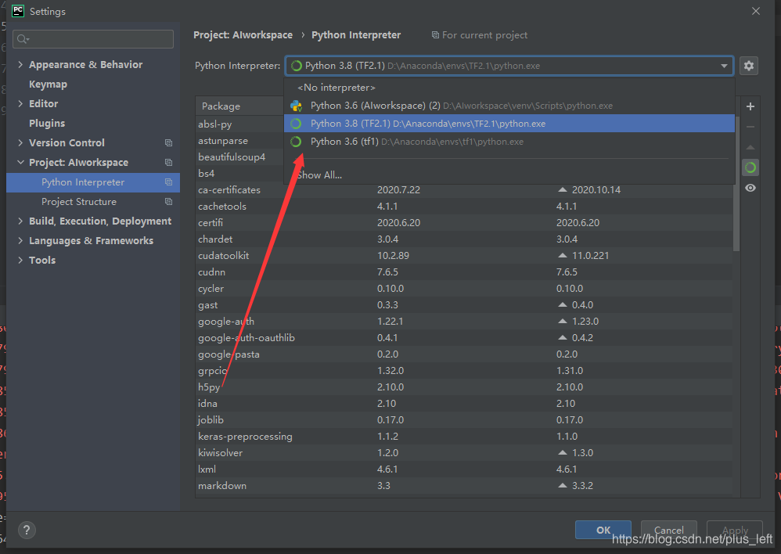The image size is (781, 554).
Task: Click project-level icon beside Python Interpreter item
Action: [169, 182]
